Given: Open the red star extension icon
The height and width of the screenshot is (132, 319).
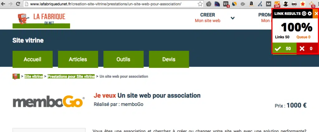Looking at the screenshot, I should tap(303, 4).
